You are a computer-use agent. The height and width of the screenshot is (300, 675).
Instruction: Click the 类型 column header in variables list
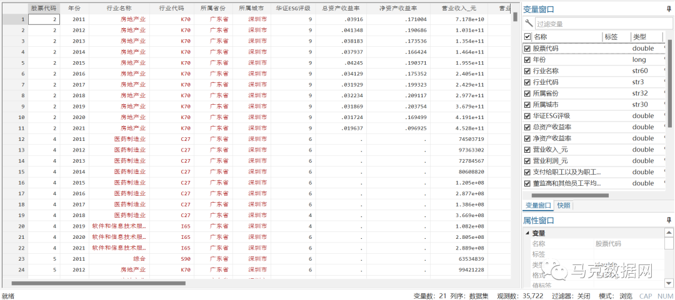click(647, 37)
